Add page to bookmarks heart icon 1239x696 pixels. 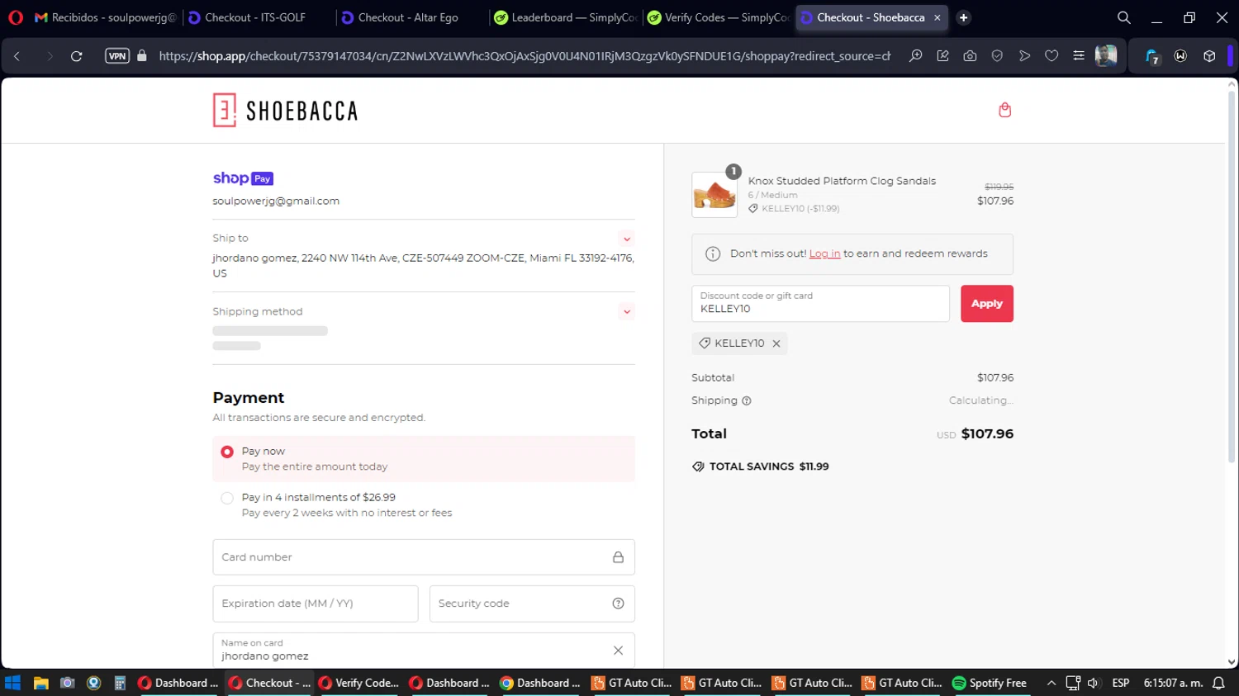coord(1051,56)
